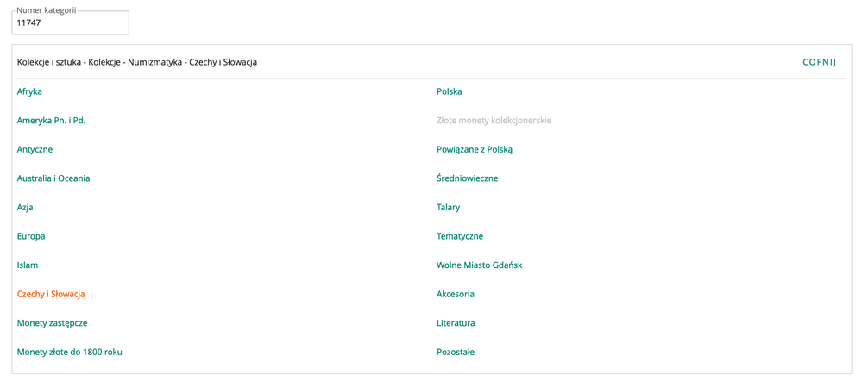Select the Talary category link
Image resolution: width=862 pixels, height=387 pixels.
[449, 207]
